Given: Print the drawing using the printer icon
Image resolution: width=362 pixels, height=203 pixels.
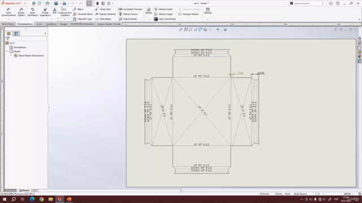Looking at the screenshot, I should point(64,3).
